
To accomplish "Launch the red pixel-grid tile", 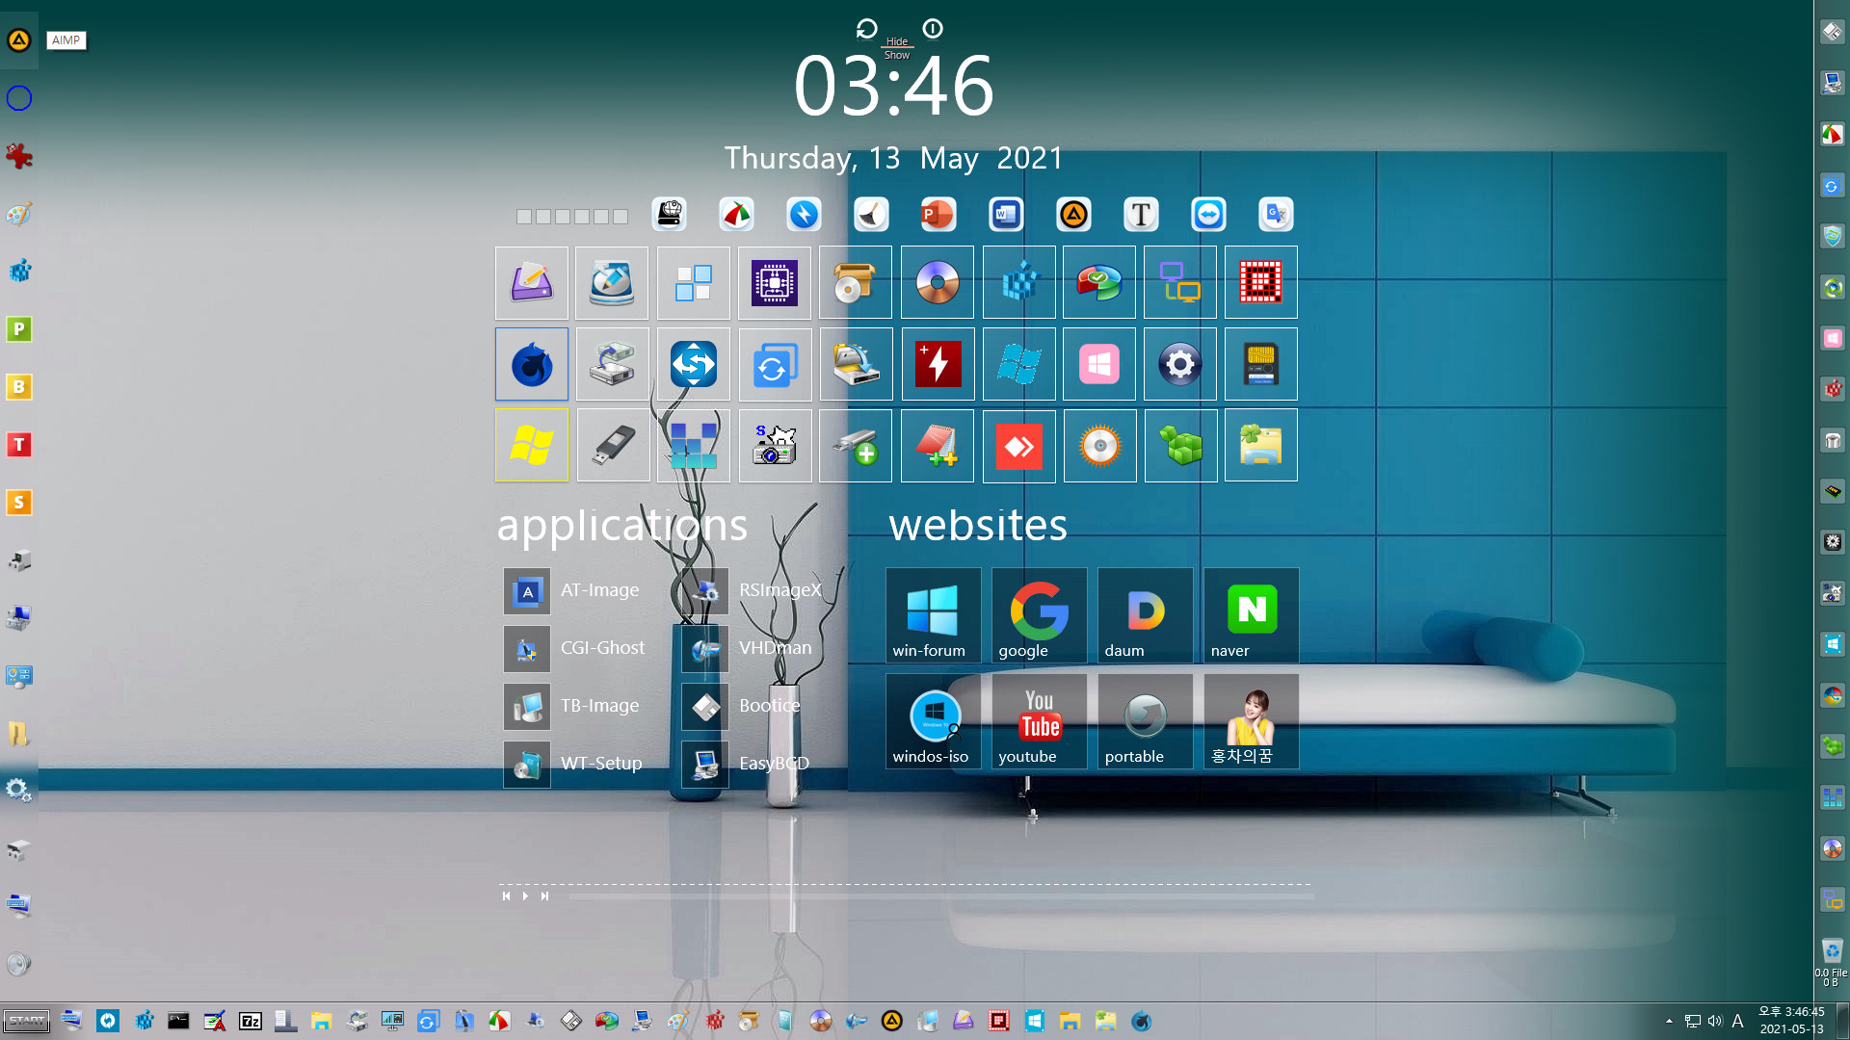I will 1261,282.
